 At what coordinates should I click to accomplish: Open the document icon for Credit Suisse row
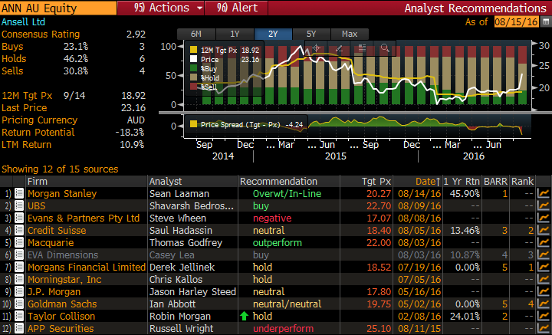click(x=19, y=231)
